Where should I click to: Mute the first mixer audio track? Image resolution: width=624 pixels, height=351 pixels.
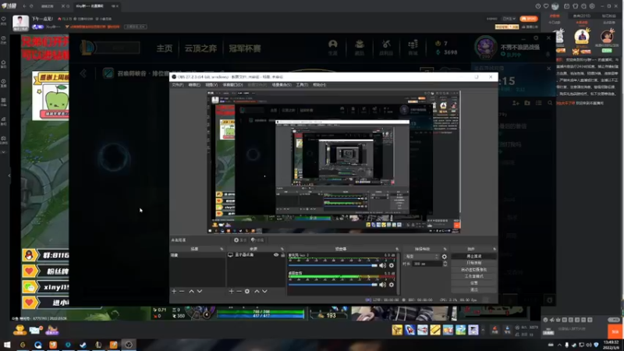coord(382,265)
